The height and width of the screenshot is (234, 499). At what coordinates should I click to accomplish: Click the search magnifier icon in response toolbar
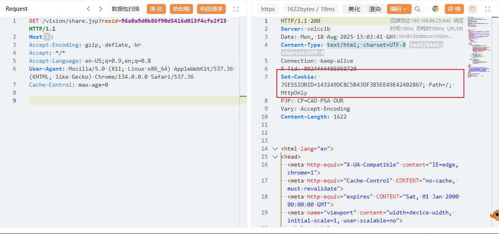[417, 9]
